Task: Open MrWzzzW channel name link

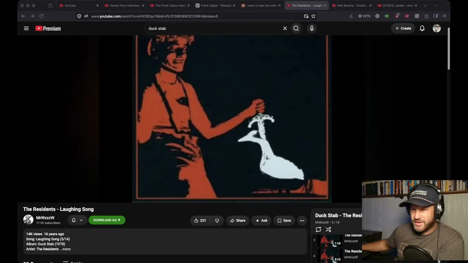Action: [45, 218]
